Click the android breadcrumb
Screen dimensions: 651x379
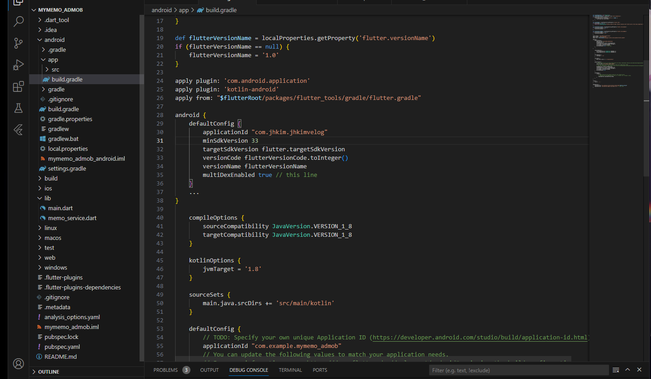162,10
